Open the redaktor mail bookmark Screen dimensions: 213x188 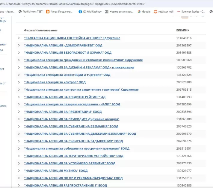[164, 12]
